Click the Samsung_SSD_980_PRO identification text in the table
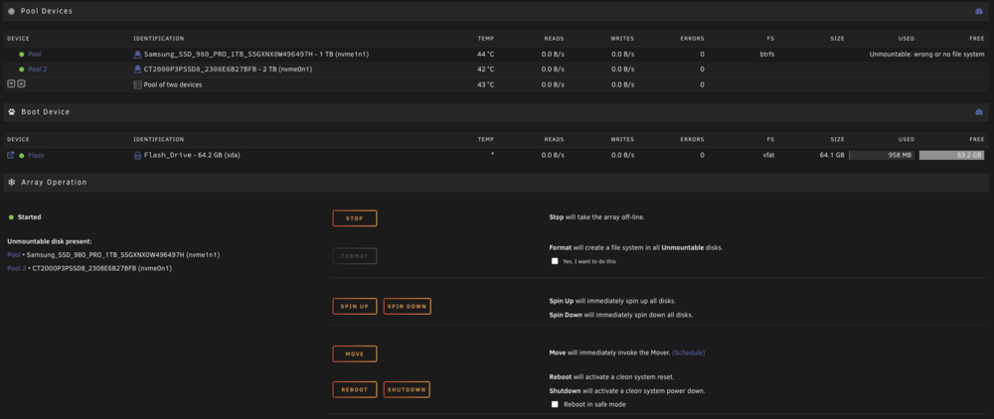The height and width of the screenshot is (419, 994). (x=256, y=55)
